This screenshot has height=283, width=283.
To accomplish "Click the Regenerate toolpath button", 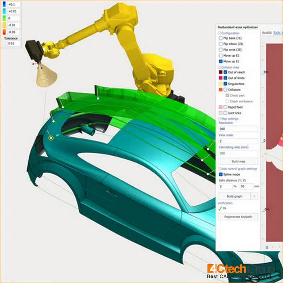I will pos(238,216).
